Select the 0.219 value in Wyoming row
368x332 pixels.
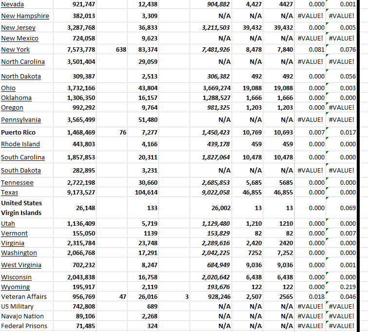tap(348, 287)
